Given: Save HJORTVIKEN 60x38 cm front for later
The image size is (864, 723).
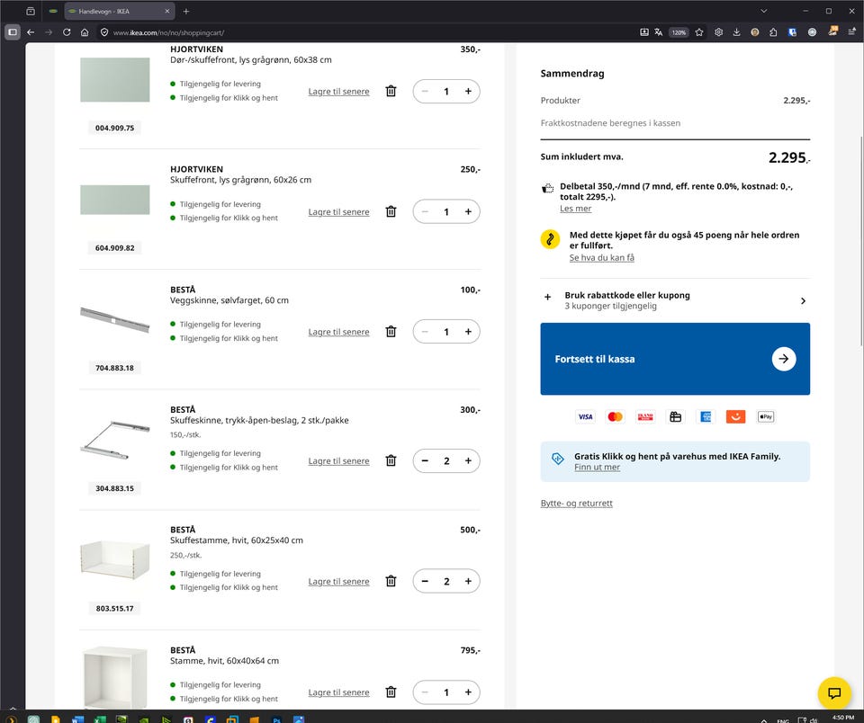Looking at the screenshot, I should [x=339, y=92].
